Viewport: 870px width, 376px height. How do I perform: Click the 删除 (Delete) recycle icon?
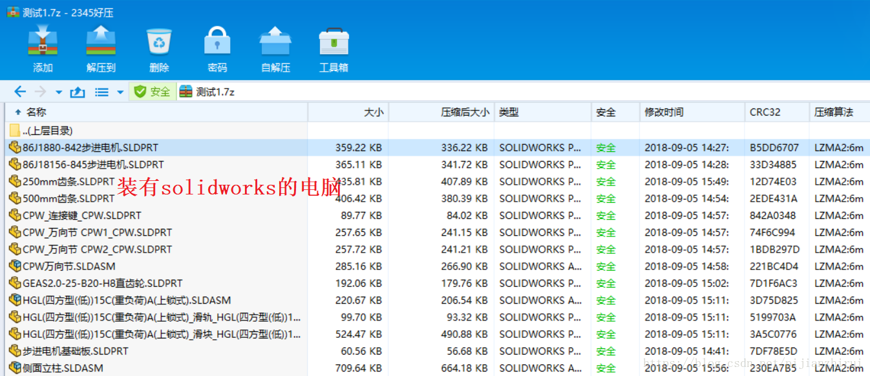(x=159, y=41)
